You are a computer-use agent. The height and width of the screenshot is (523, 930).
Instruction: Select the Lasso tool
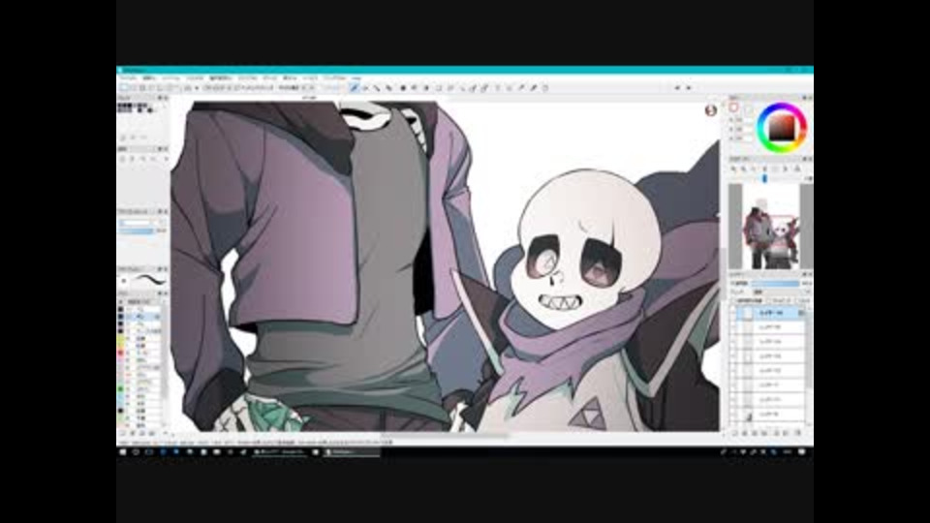tap(450, 88)
